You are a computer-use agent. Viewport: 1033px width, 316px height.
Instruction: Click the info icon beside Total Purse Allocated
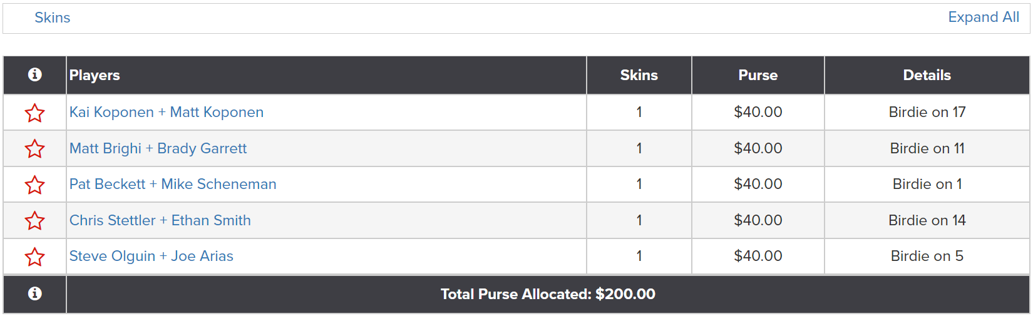35,293
